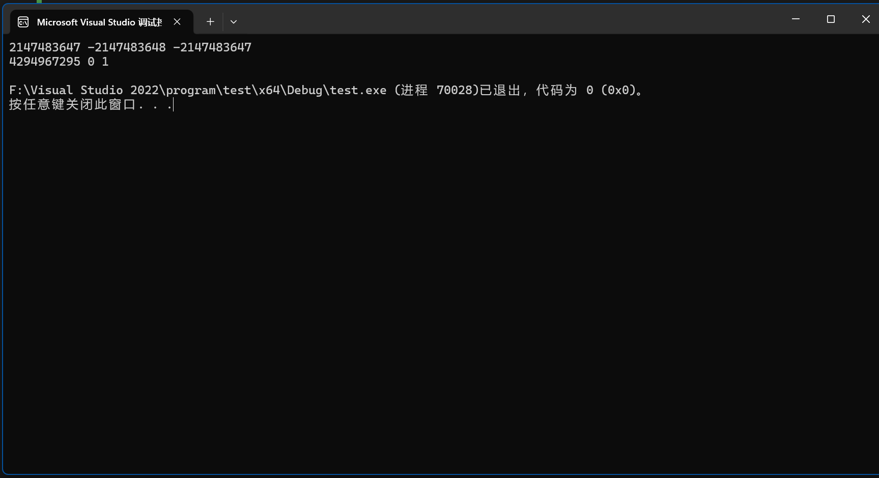Screen dimensions: 879x478
Task: Click the text cursor after the prompt
Action: click(x=174, y=105)
